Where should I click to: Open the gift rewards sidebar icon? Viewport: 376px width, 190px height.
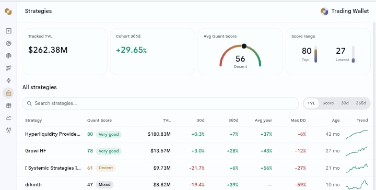9,105
